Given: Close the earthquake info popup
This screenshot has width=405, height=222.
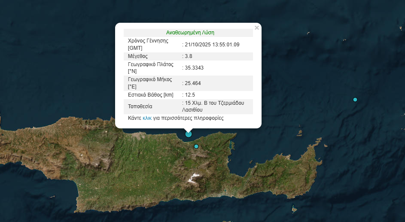Looking at the screenshot, I should pos(257,28).
